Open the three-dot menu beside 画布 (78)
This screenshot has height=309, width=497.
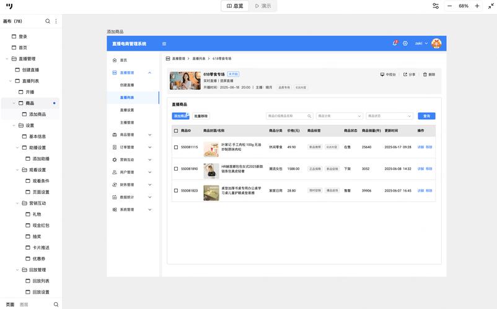(x=56, y=21)
